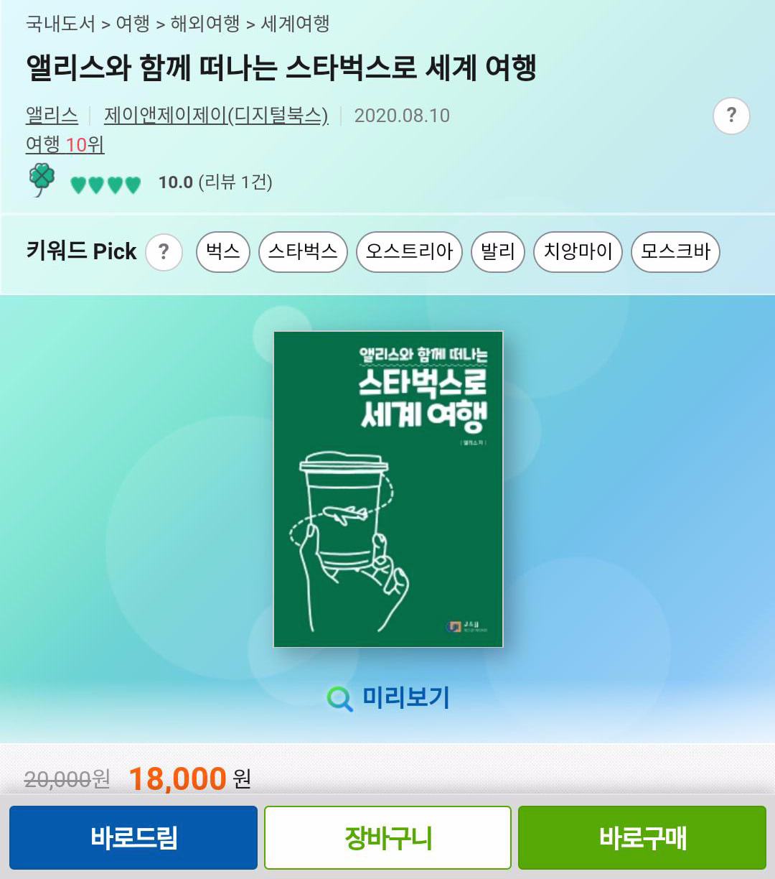Open publisher 제이앤제이제이(디지털북스) link

coord(216,116)
